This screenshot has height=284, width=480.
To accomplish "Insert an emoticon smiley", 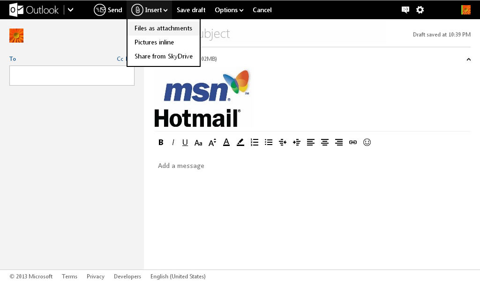I will (x=367, y=142).
